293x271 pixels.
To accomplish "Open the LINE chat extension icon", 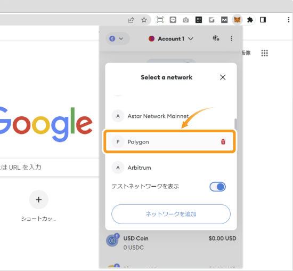I will click(x=173, y=20).
